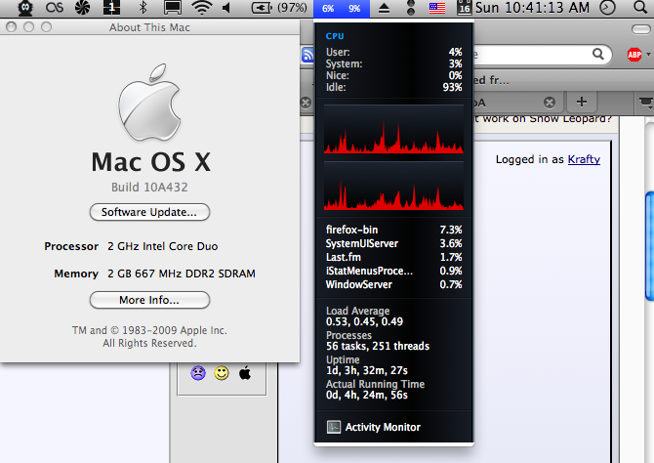Click the Firefox search magnifier icon
Viewport: 654px width, 463px height.
(x=598, y=54)
